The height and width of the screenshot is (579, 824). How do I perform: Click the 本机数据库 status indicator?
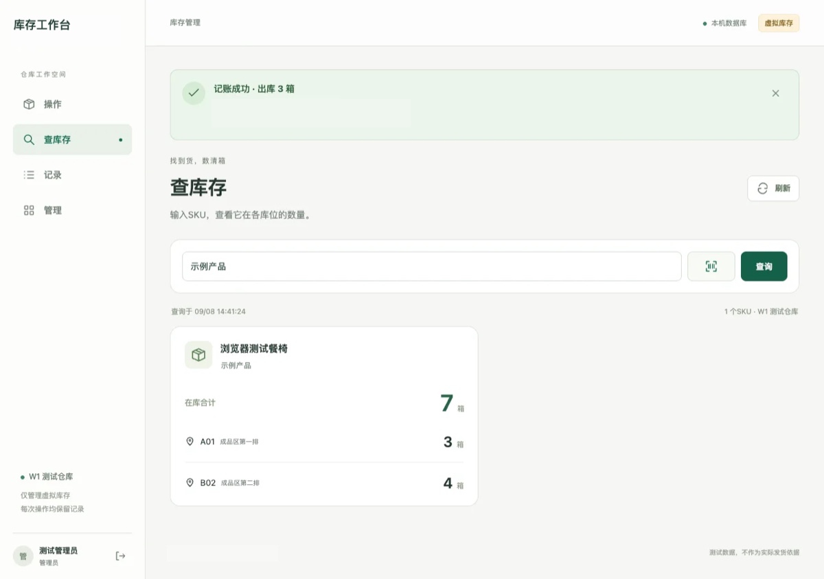(x=724, y=23)
